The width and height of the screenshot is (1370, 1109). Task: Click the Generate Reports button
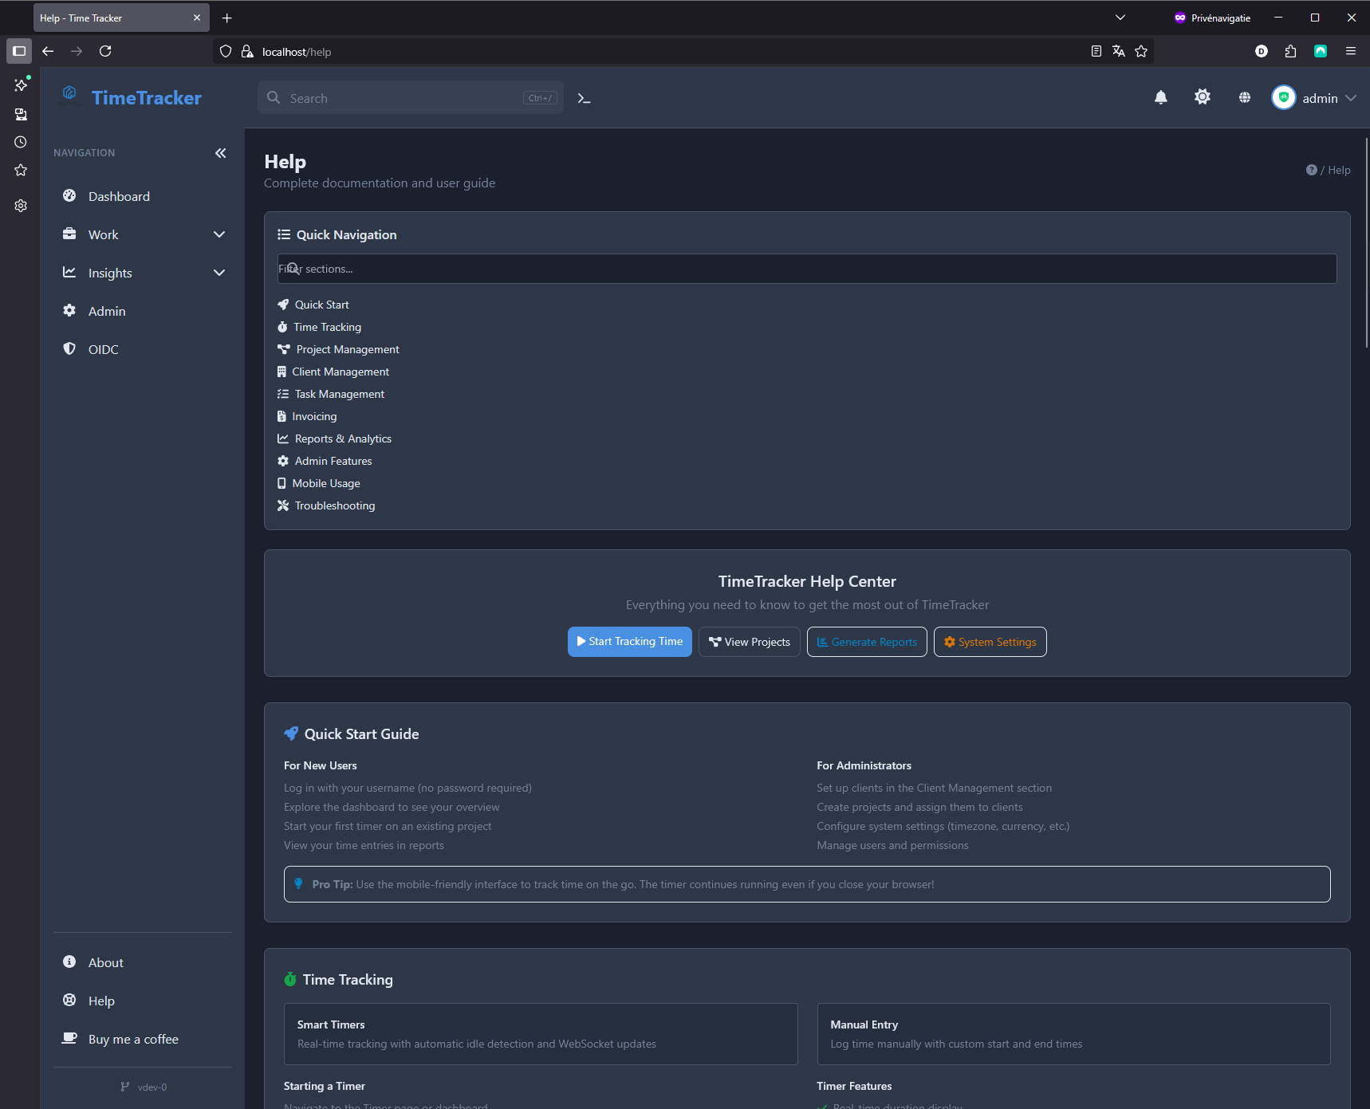pos(867,642)
